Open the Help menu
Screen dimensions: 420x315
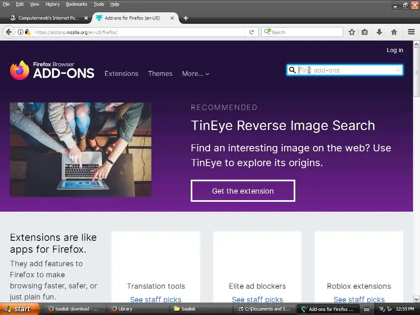click(x=114, y=4)
